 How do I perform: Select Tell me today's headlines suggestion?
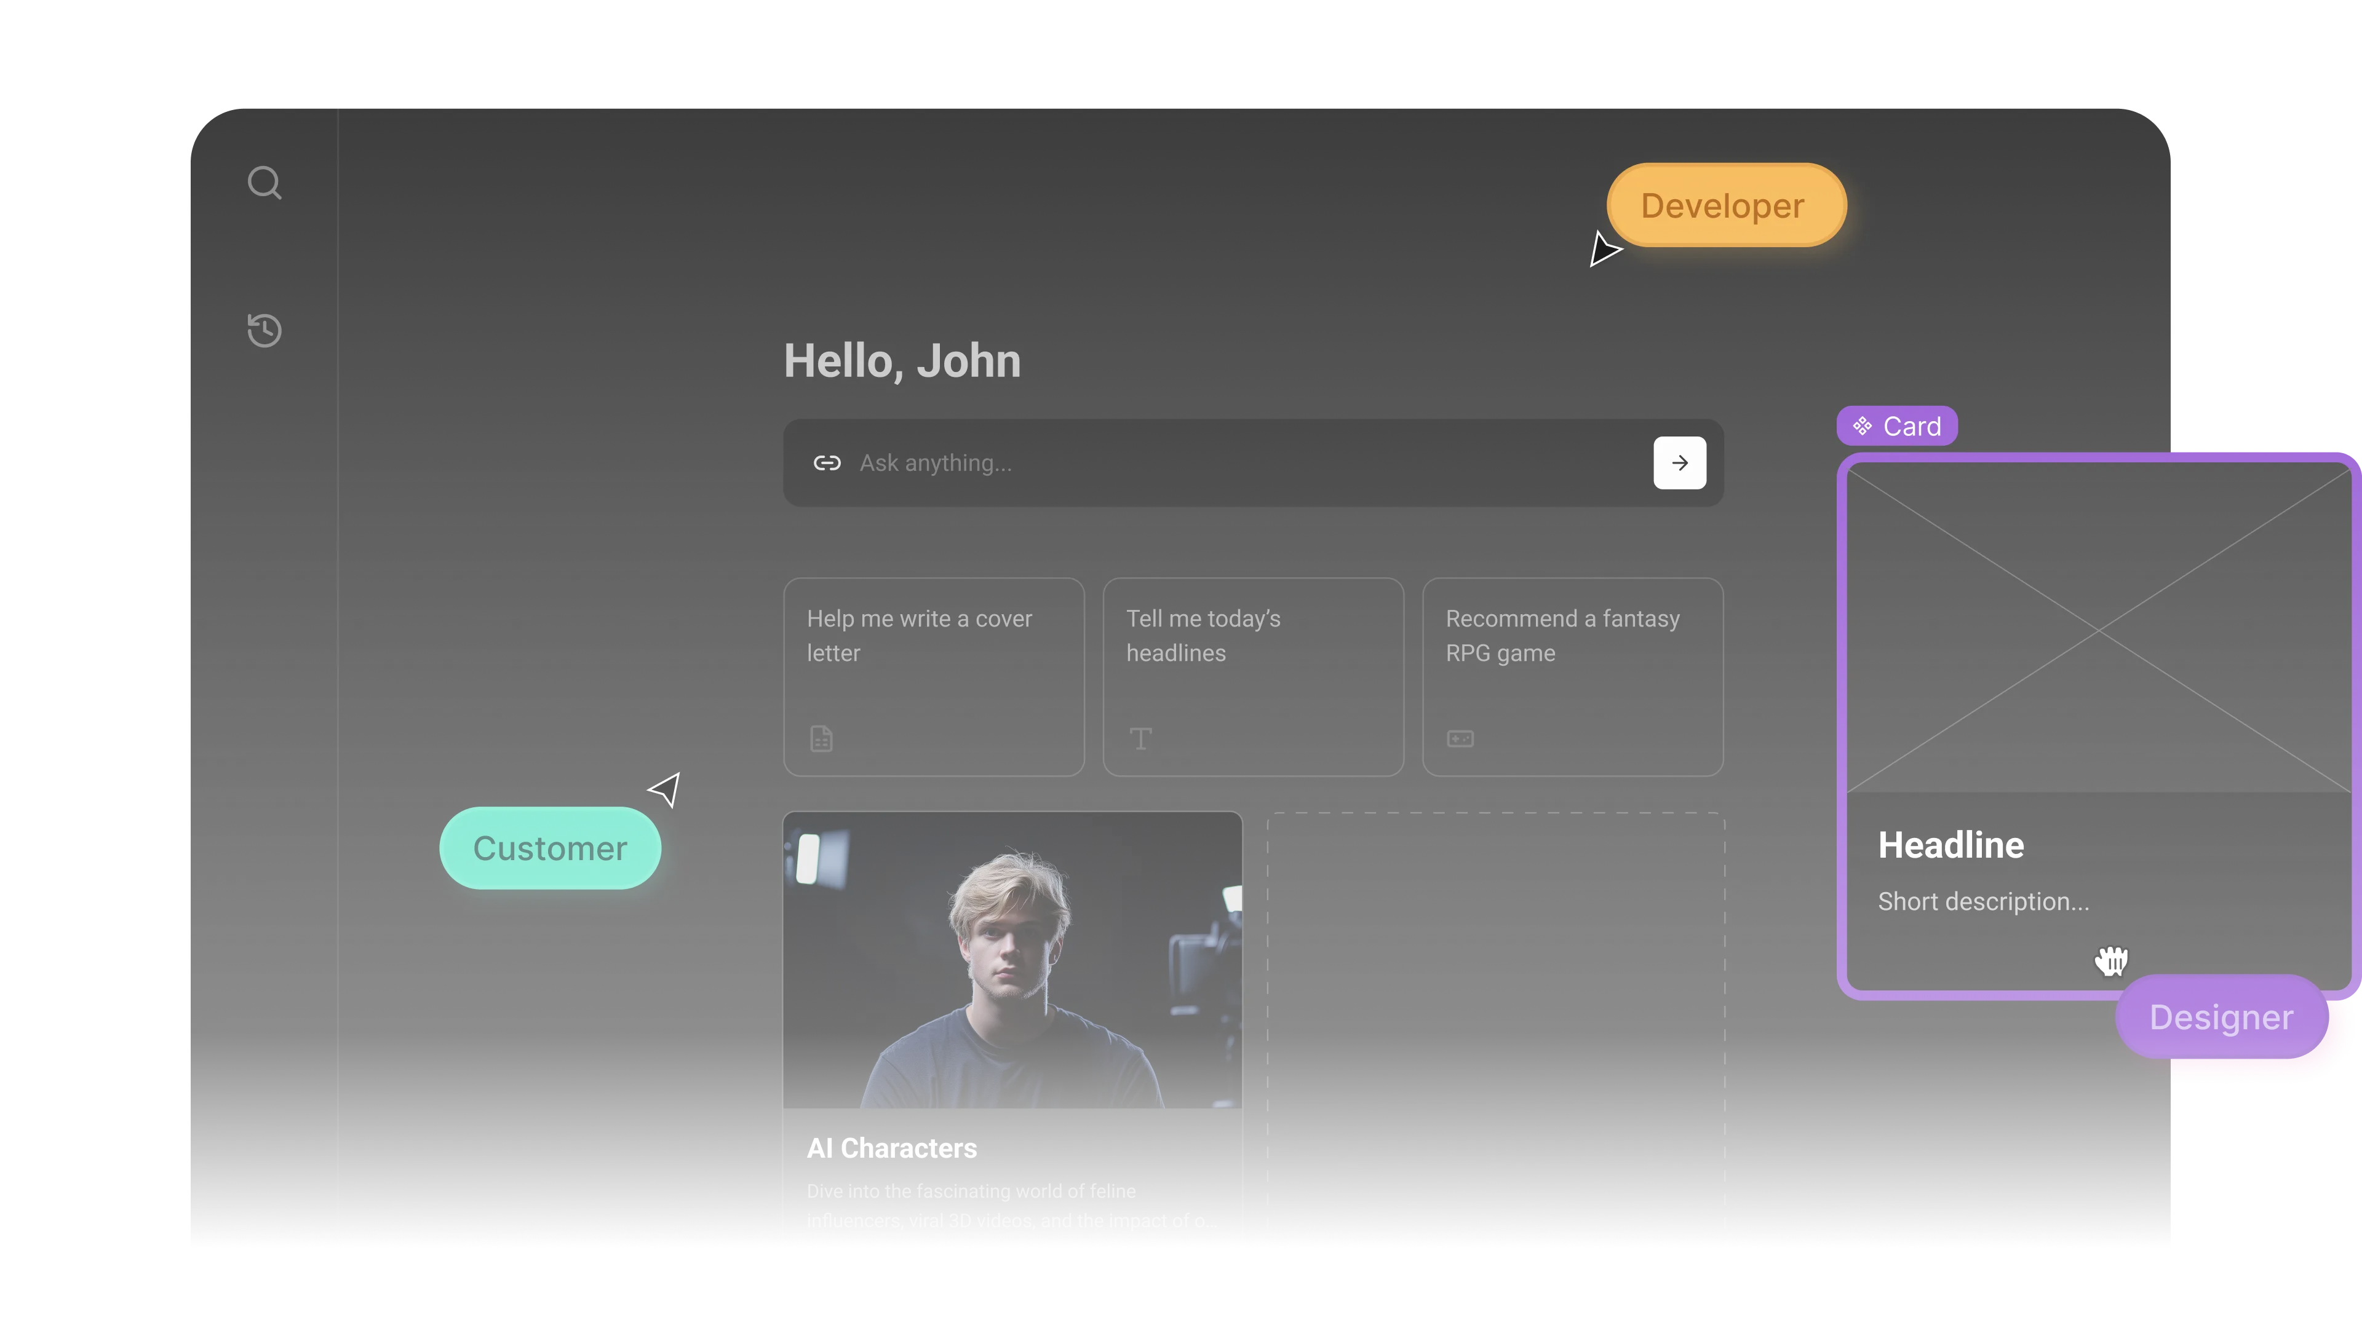1252,676
